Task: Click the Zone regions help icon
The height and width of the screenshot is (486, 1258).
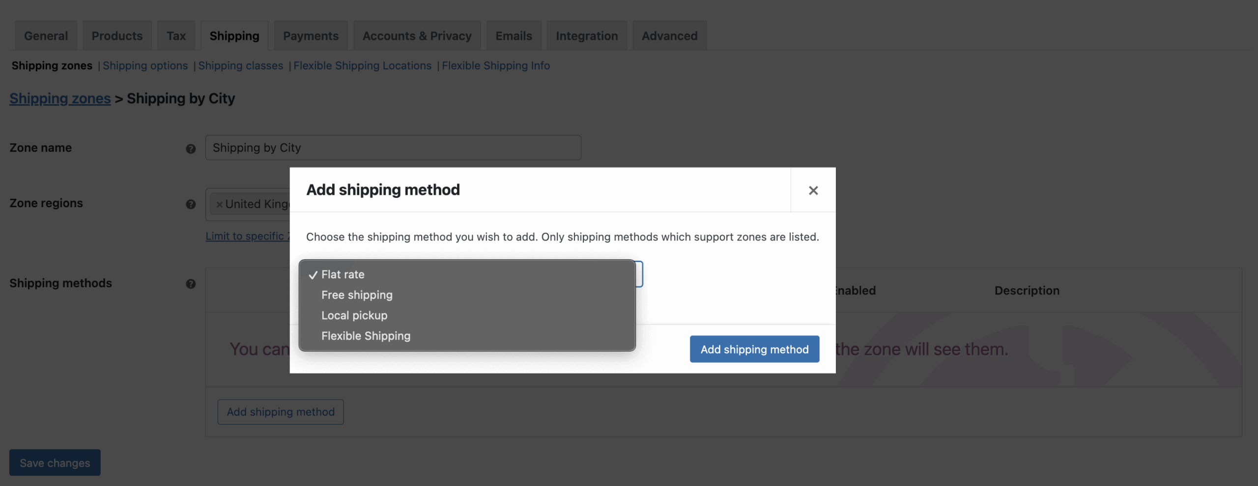Action: pos(191,204)
